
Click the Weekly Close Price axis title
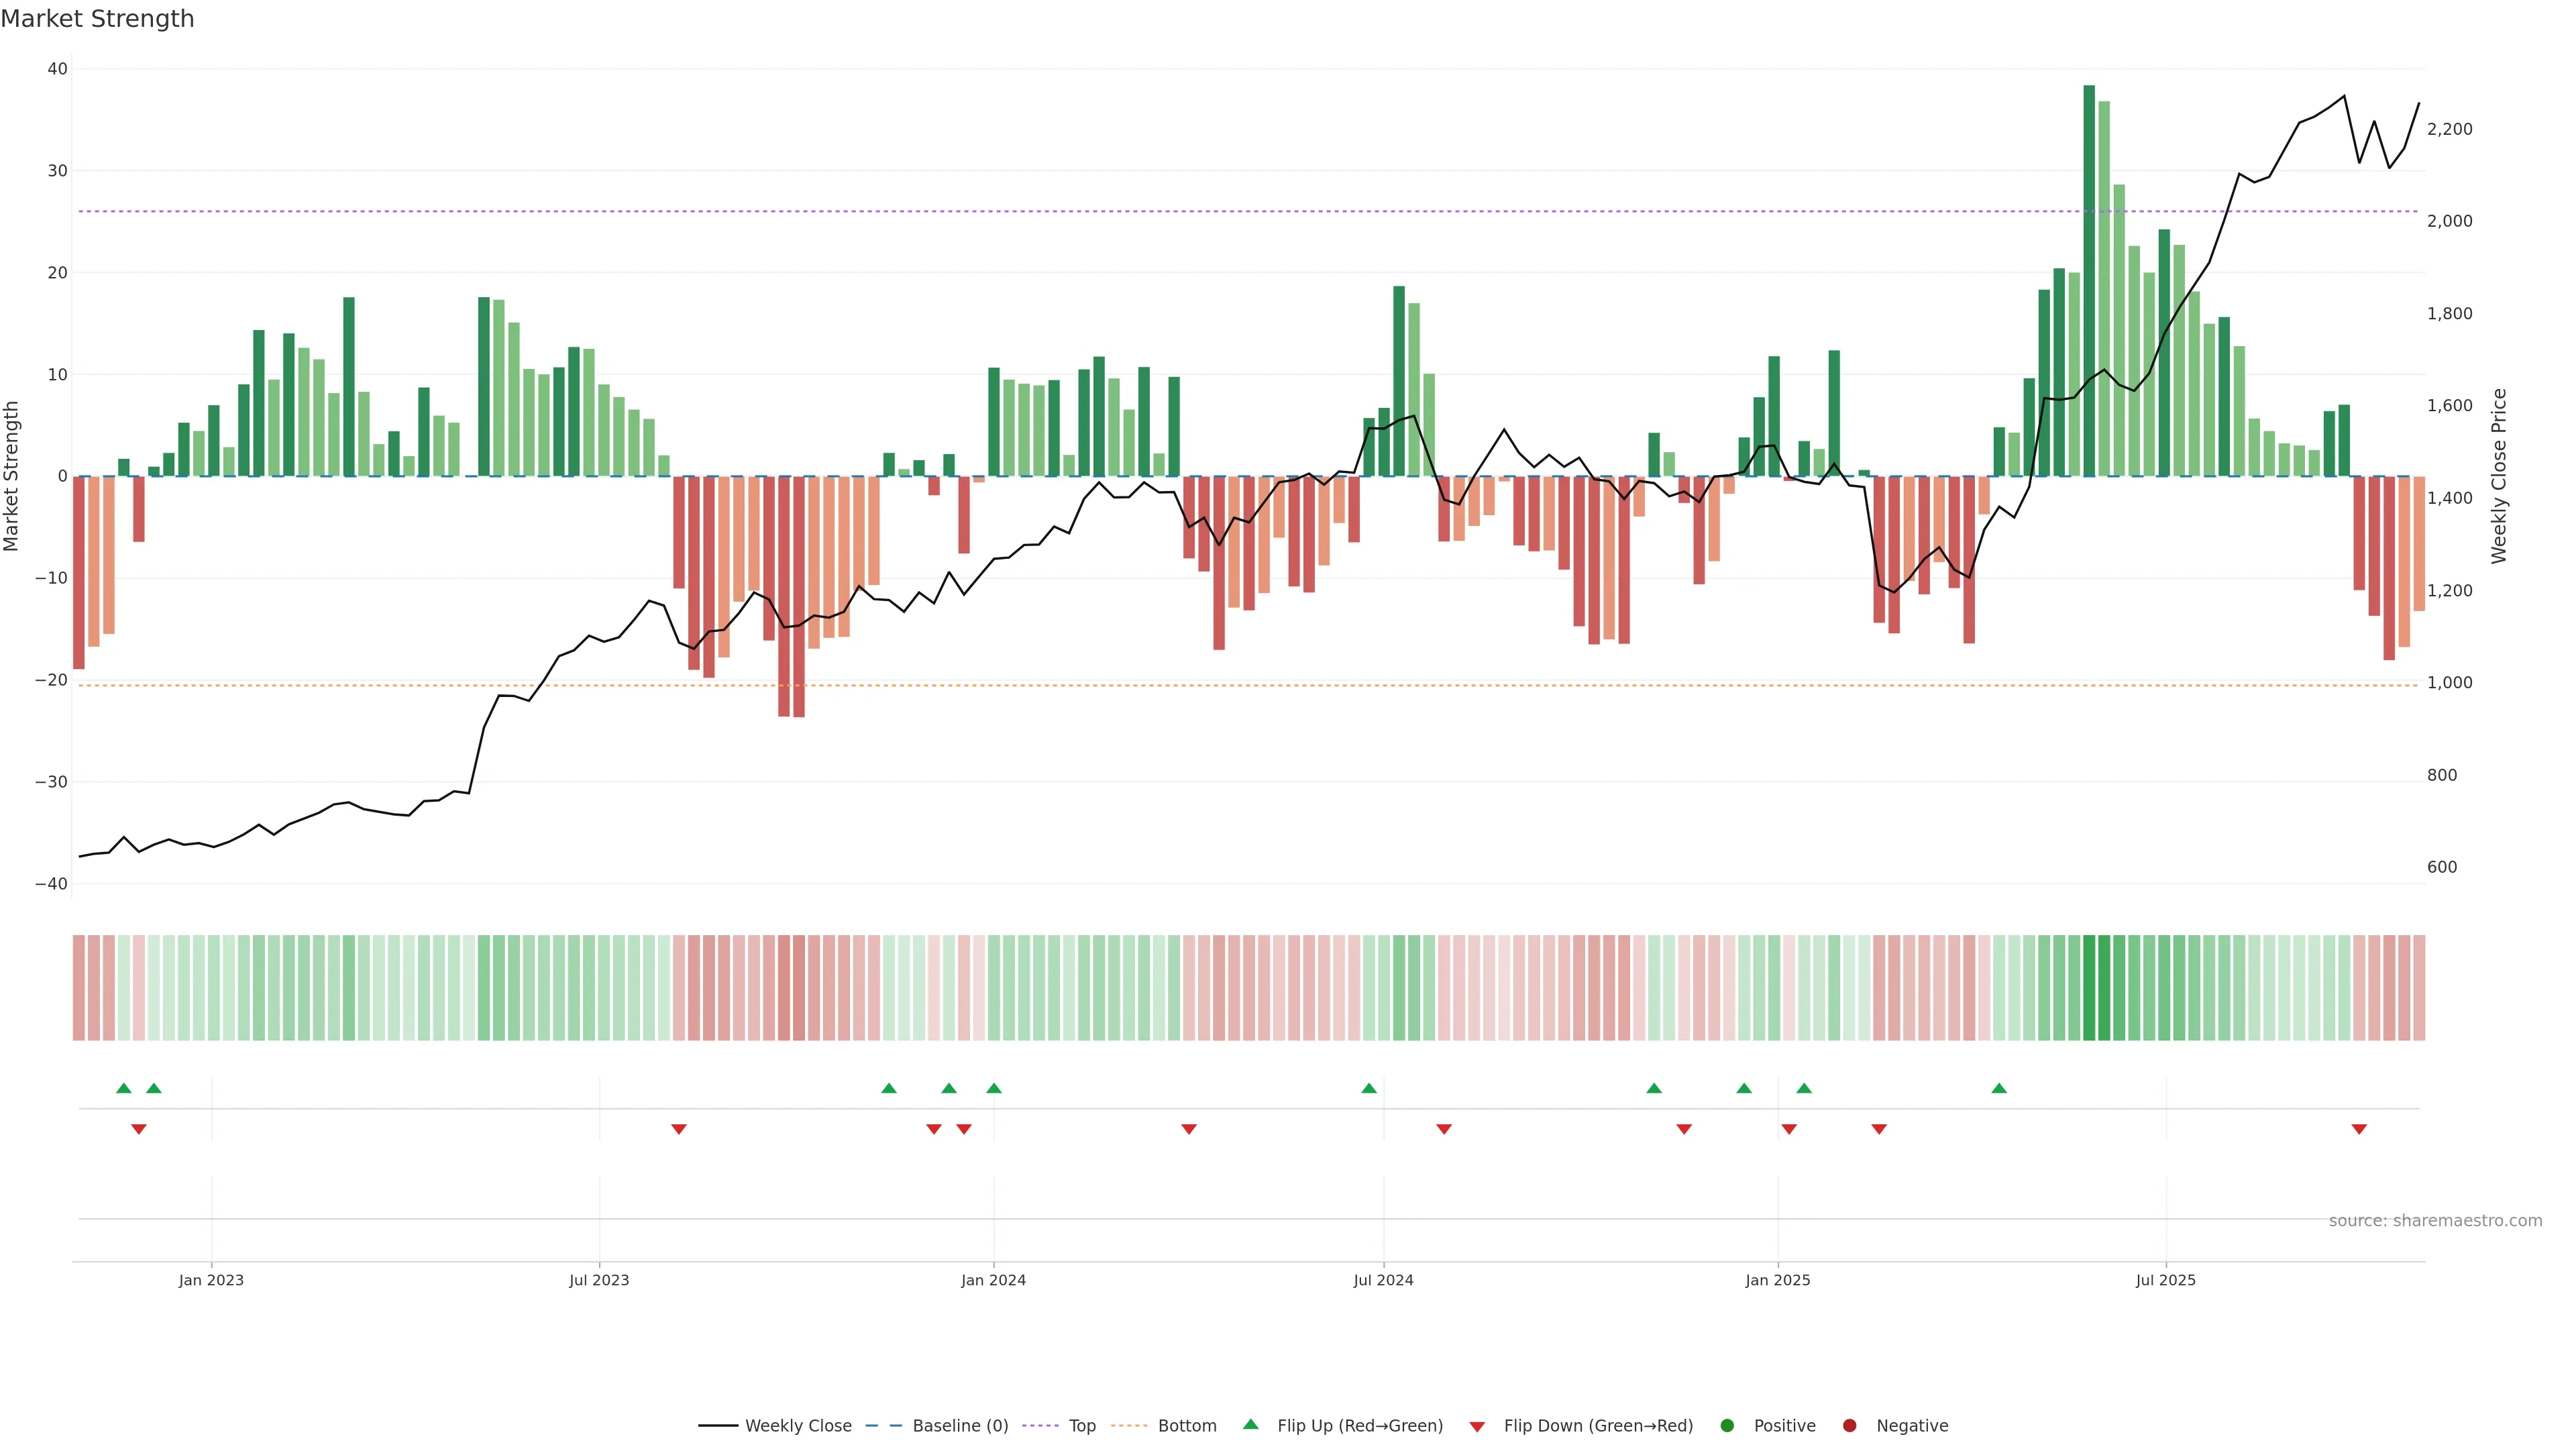2500,476
